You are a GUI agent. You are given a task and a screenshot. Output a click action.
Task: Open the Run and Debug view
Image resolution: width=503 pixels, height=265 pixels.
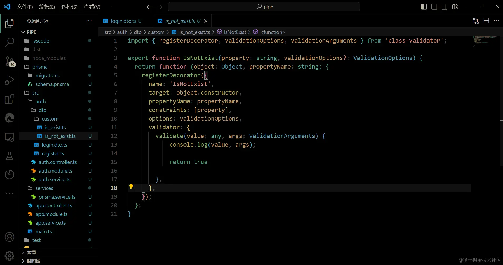coord(9,80)
